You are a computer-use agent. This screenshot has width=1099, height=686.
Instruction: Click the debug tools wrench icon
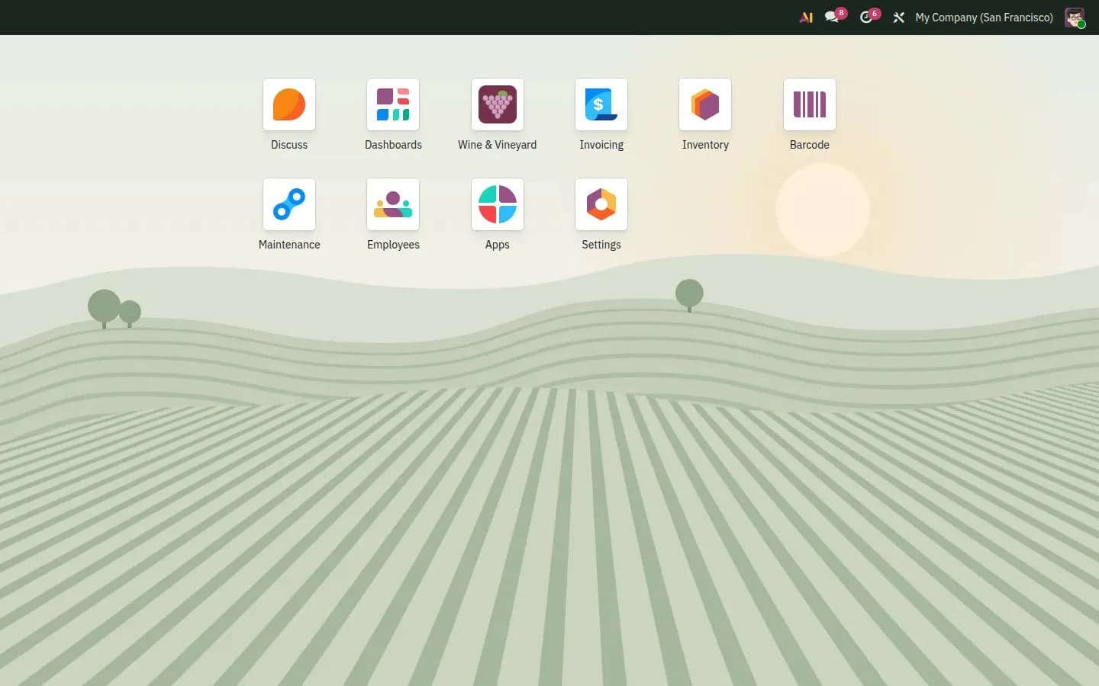click(899, 17)
